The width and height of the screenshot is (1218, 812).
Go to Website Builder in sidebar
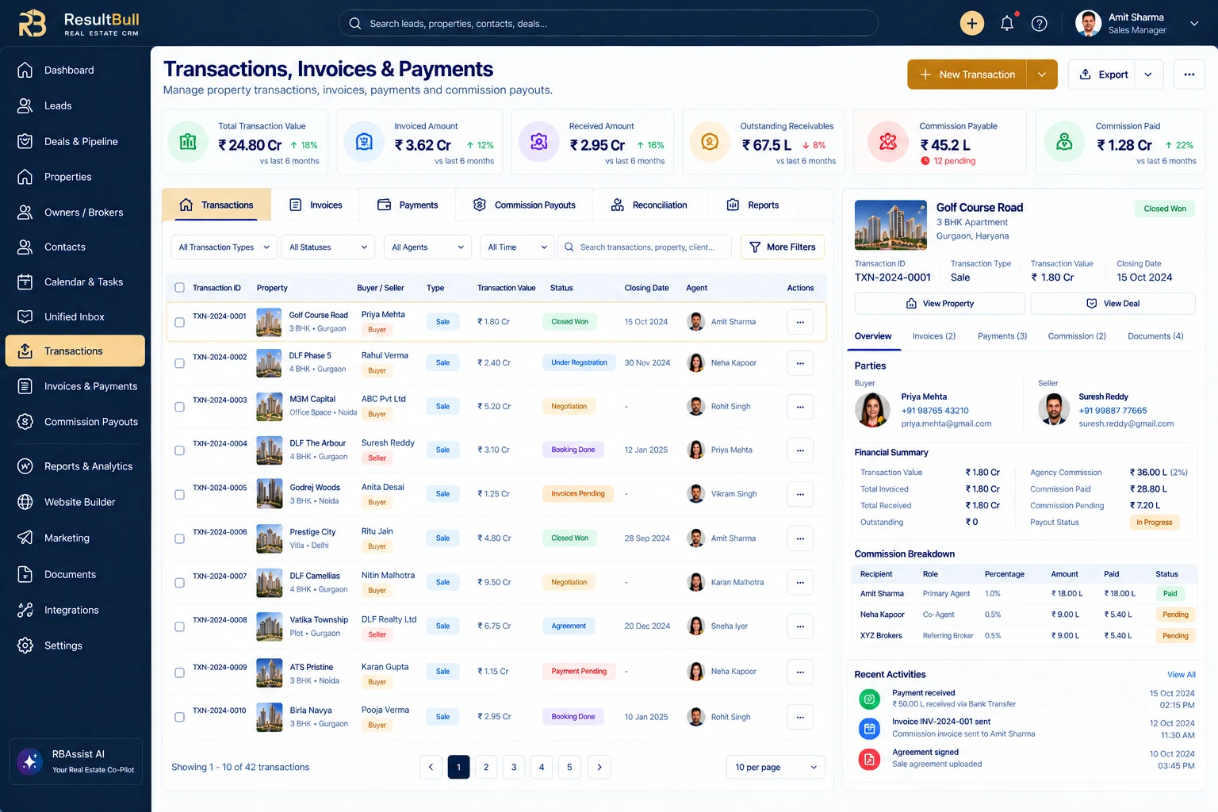coord(75,502)
